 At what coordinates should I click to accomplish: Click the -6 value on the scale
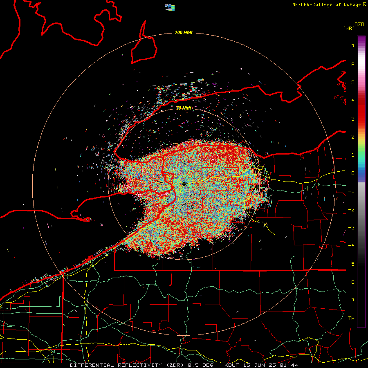[351, 282]
